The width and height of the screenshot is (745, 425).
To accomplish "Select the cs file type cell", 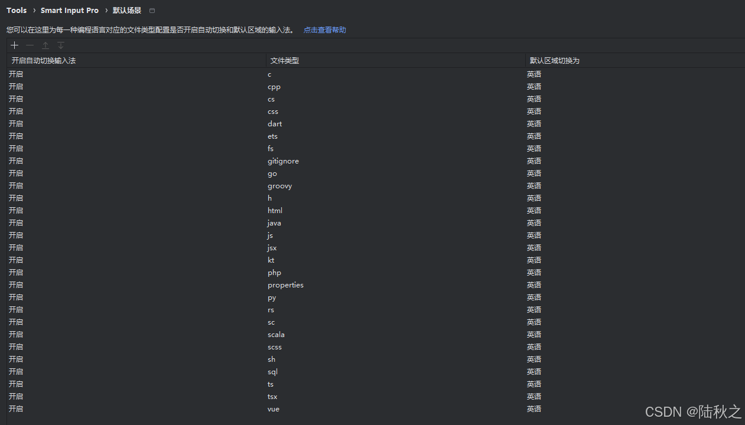I will (x=271, y=99).
